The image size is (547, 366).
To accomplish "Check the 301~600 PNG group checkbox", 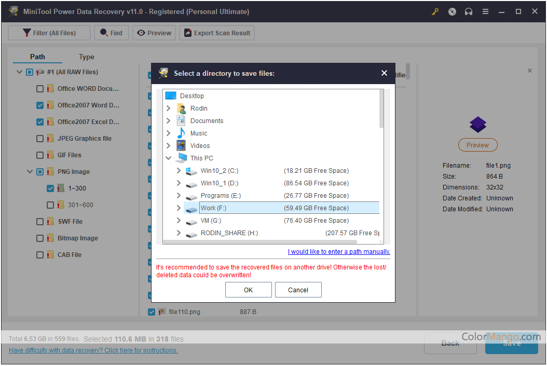I will pyautogui.click(x=50, y=205).
